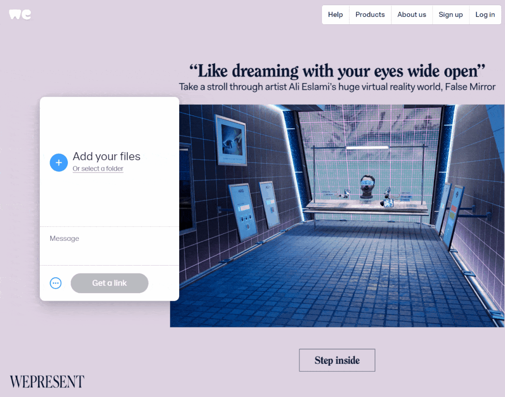Open the WePresent logo link
This screenshot has width=505, height=397.
click(x=47, y=382)
